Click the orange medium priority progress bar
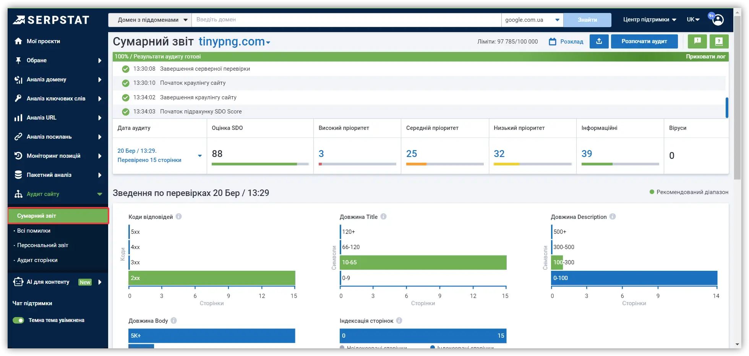 (x=416, y=164)
